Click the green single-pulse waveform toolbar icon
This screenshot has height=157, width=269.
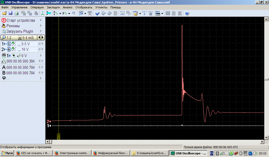[43, 13]
